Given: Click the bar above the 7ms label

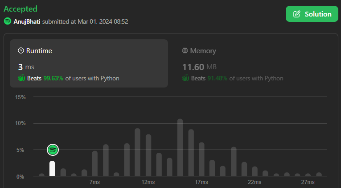Looking at the screenshot, I should [95, 163].
